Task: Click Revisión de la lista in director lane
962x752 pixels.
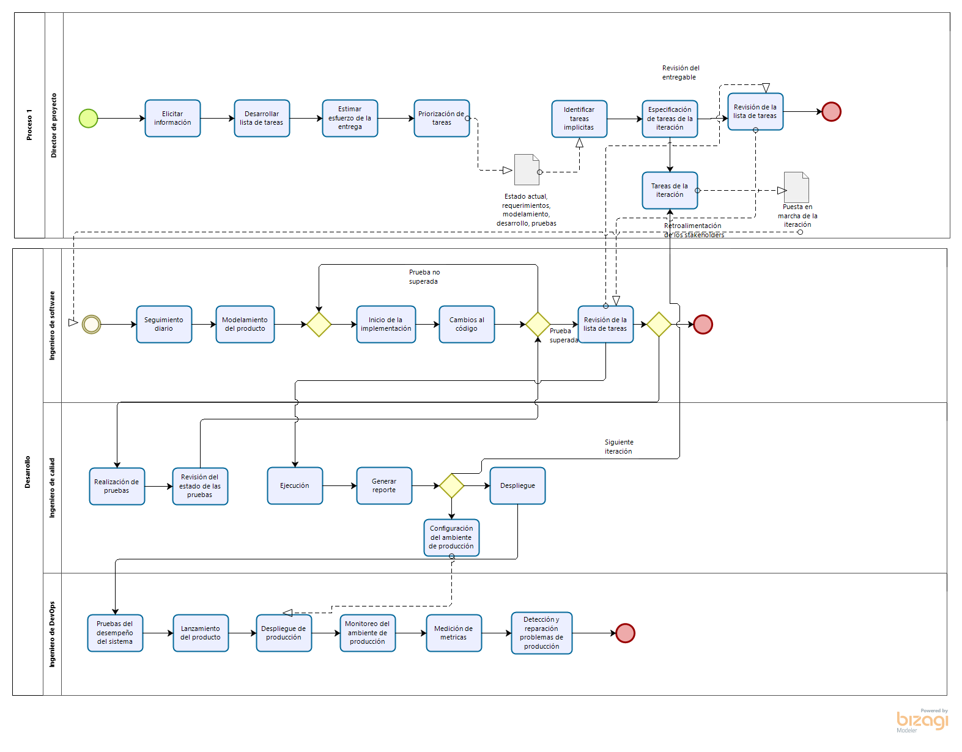Action: 755,111
